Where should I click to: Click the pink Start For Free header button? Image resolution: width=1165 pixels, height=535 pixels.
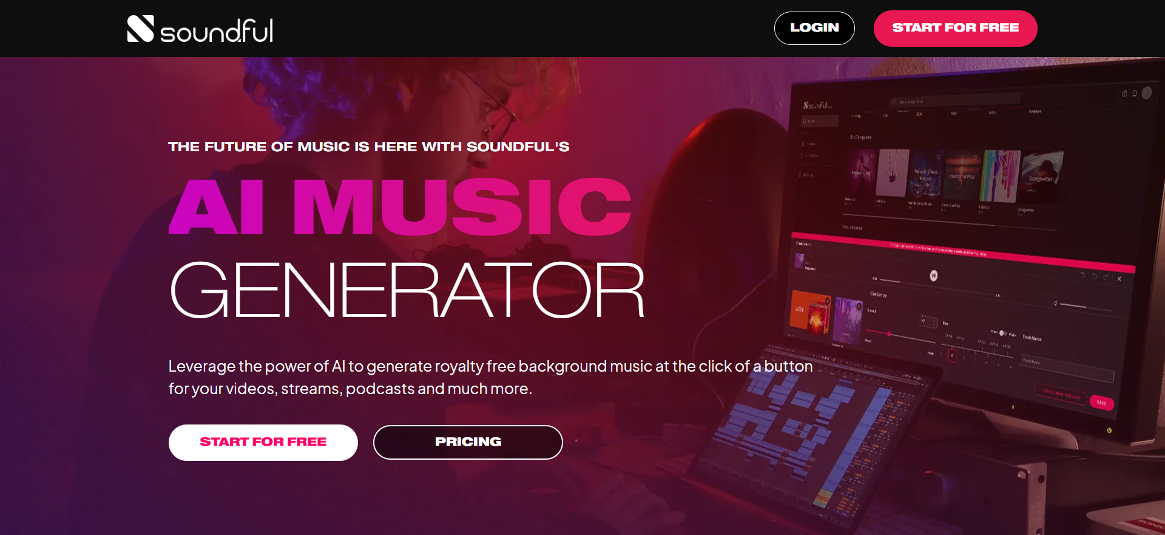click(x=956, y=28)
